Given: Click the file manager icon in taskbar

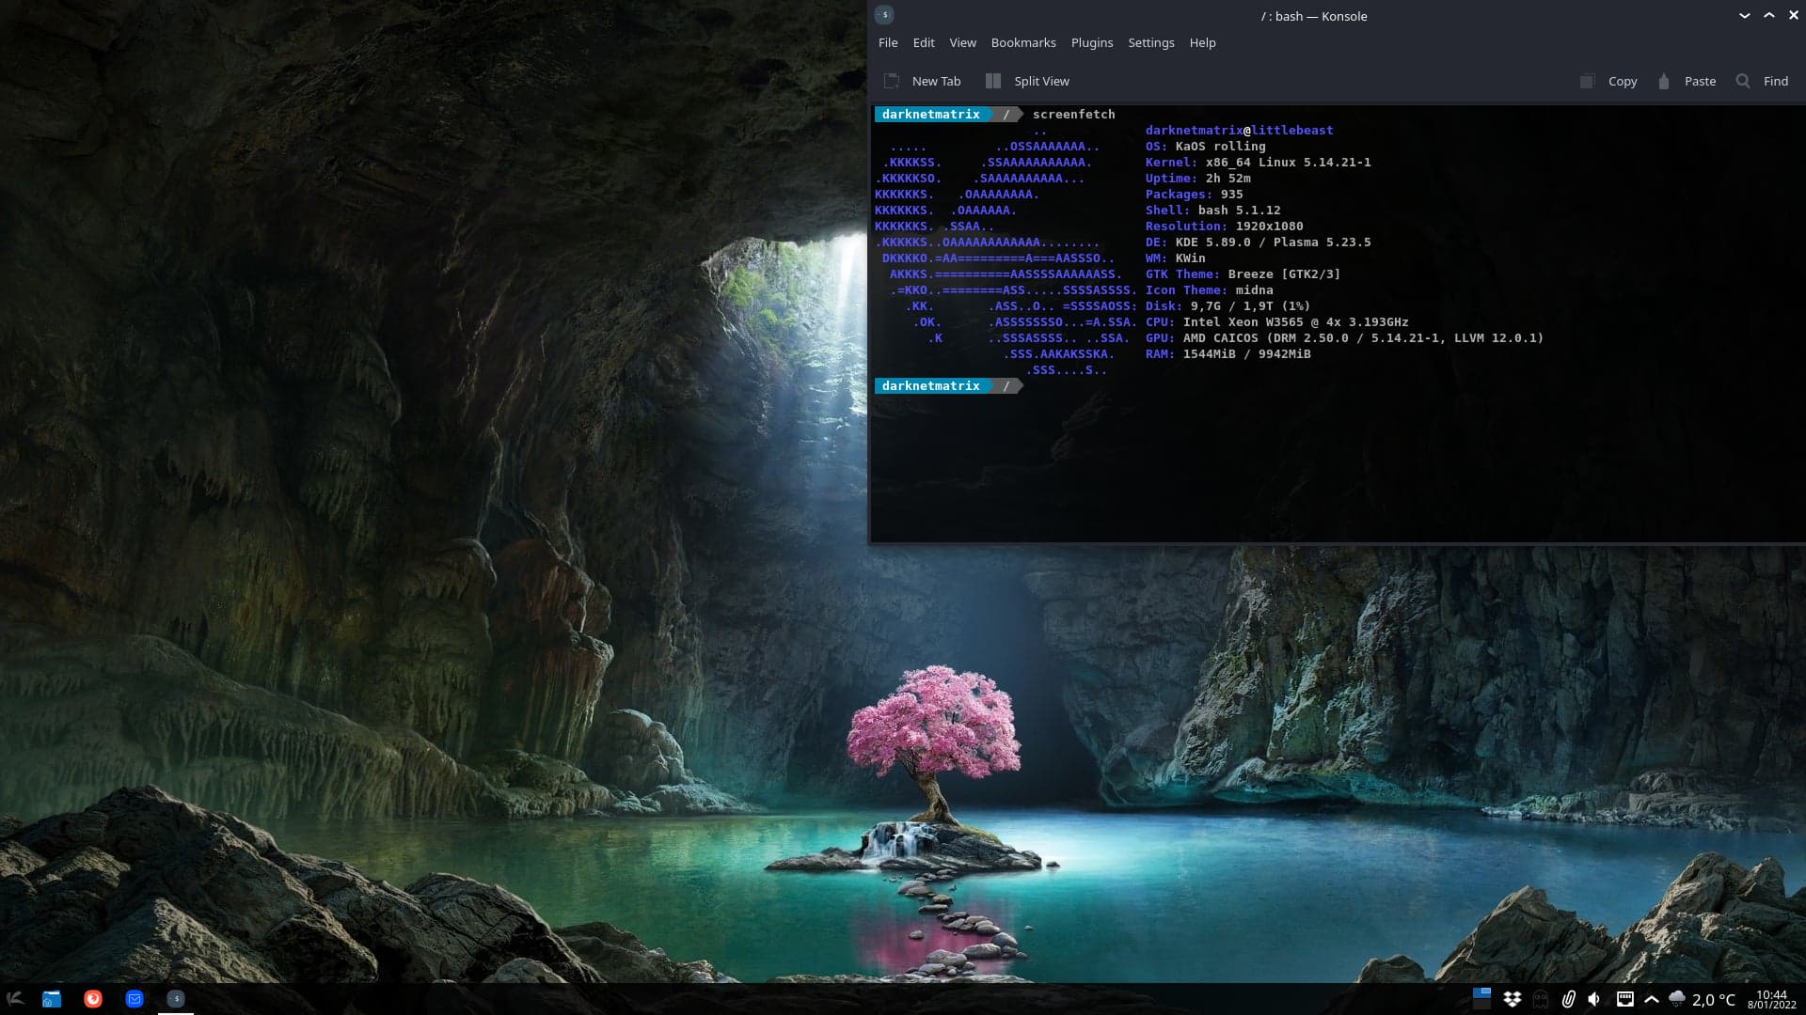Looking at the screenshot, I should point(51,998).
